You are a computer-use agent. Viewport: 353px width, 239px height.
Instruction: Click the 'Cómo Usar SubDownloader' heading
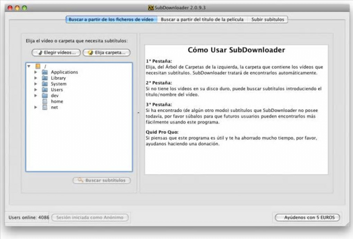click(236, 50)
